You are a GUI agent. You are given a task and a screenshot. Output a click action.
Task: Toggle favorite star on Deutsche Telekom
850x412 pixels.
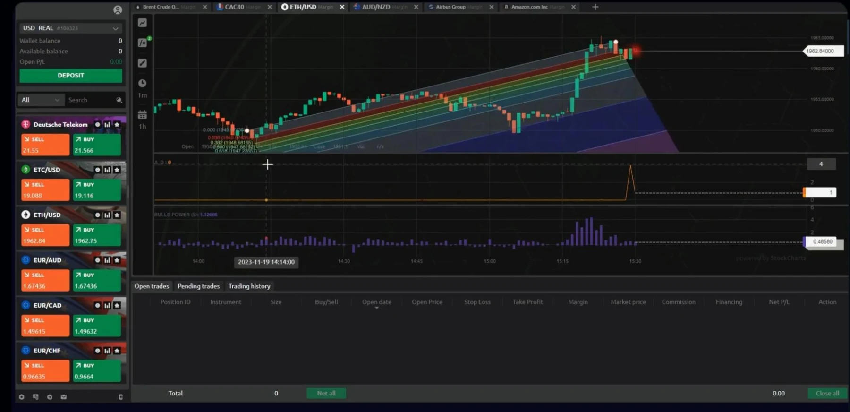click(x=117, y=125)
